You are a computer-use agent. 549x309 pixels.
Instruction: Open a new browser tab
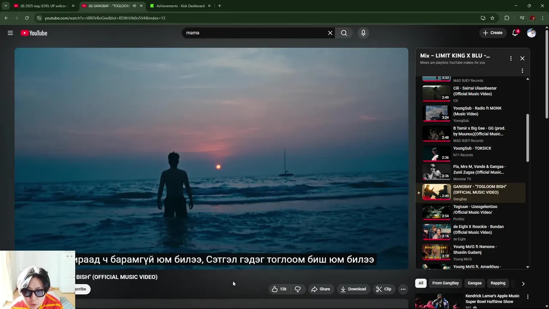(220, 6)
